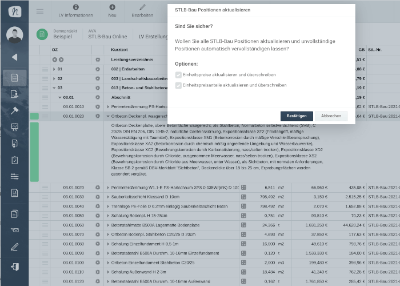Viewport: 400px width, 286px height.
Task: Click the long description text of Ortbeton Deckenplatte
Action: [x=217, y=150]
